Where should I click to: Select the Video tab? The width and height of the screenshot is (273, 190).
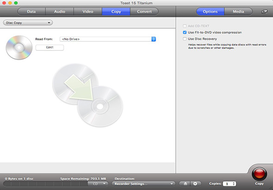pyautogui.click(x=88, y=12)
